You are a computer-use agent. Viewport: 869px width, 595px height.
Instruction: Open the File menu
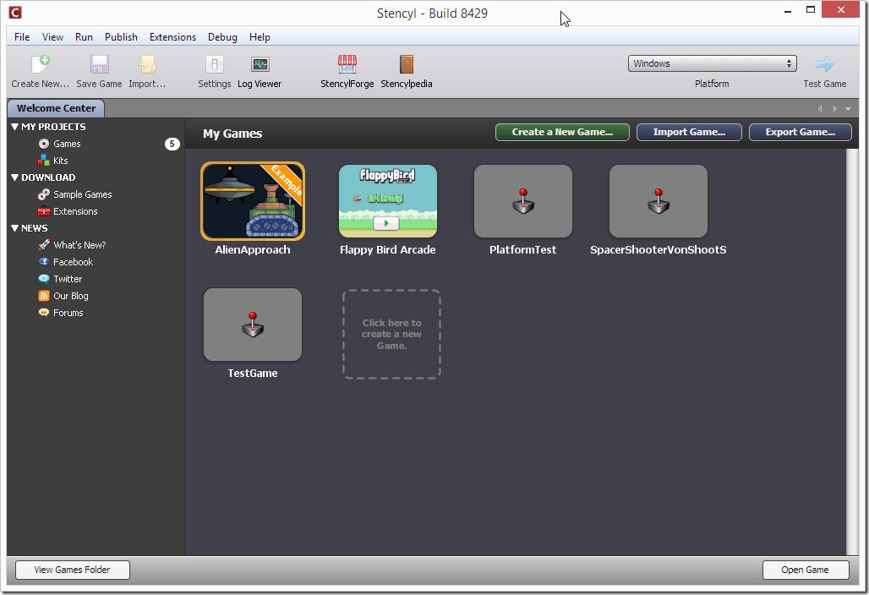coord(22,37)
